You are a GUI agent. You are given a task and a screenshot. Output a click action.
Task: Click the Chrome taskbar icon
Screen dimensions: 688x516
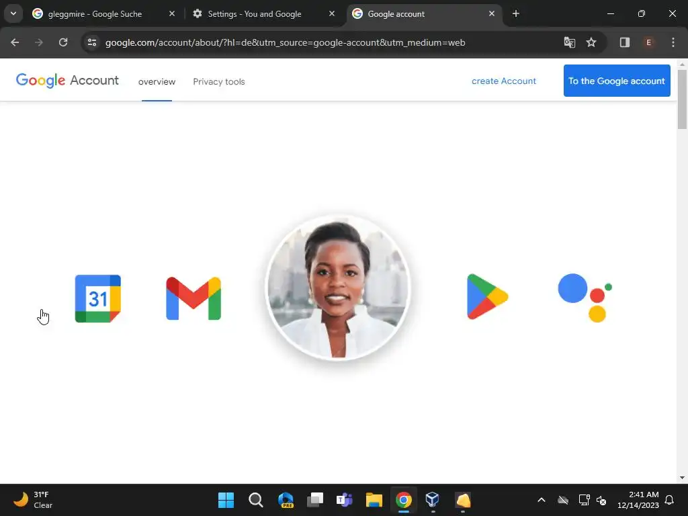pyautogui.click(x=404, y=500)
